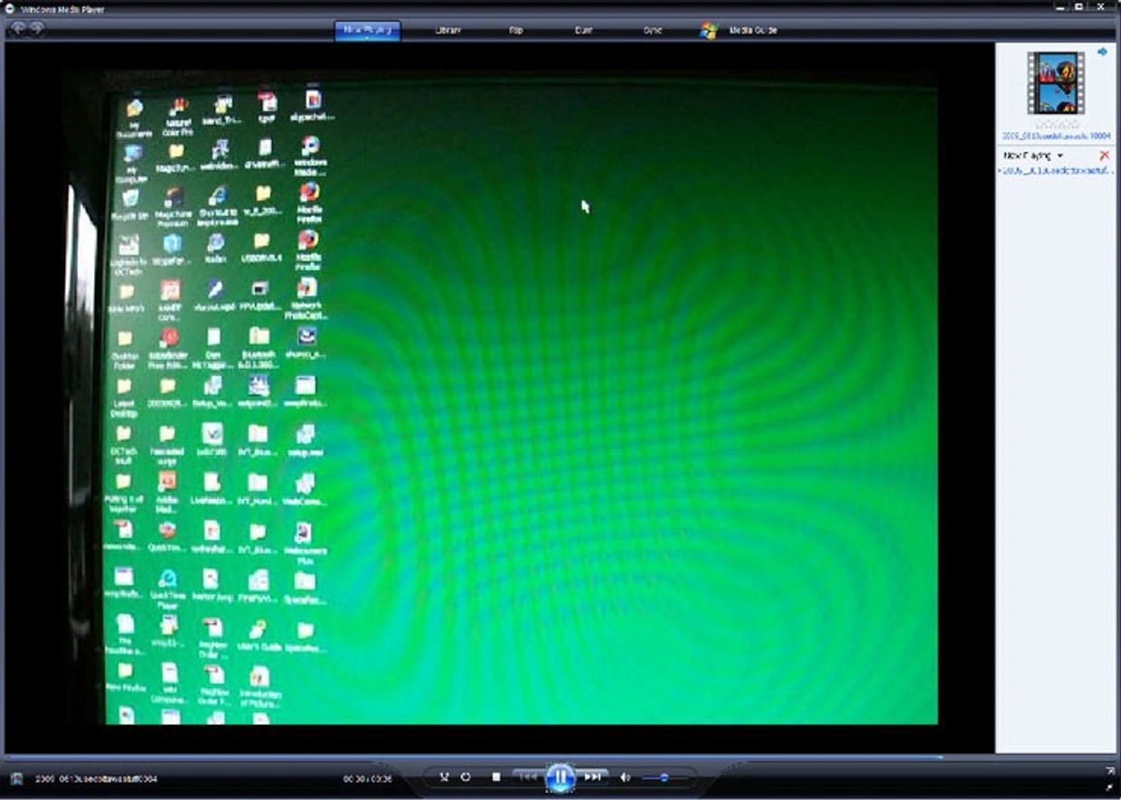1121x800 pixels.
Task: Mute the speaker volume
Action: tap(625, 777)
